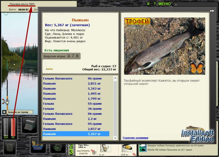The height and width of the screenshot is (157, 219).
Task: Select rod slot number 2
Action: (71, 146)
